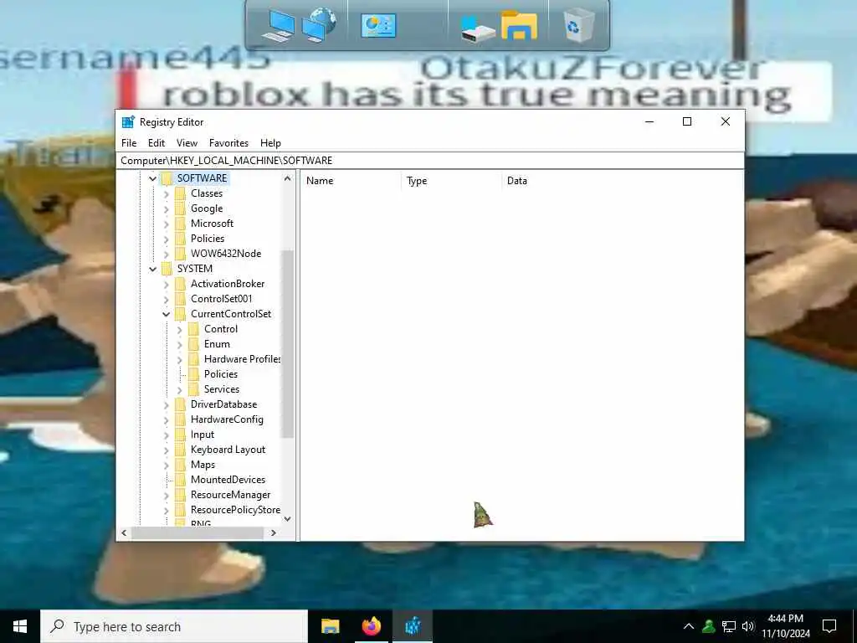Show hidden system tray icons
Viewport: 857px width, 643px height.
click(x=689, y=626)
